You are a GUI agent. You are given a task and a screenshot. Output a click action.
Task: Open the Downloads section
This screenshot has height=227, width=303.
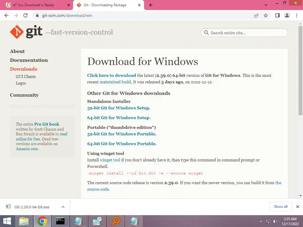(24, 69)
